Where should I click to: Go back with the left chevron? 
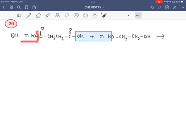[x=3, y=7]
